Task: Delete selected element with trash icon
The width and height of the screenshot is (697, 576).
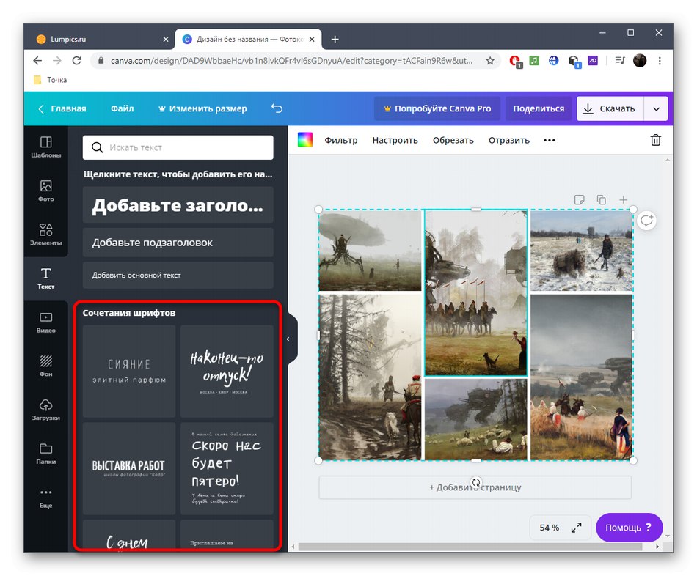Action: coord(656,140)
